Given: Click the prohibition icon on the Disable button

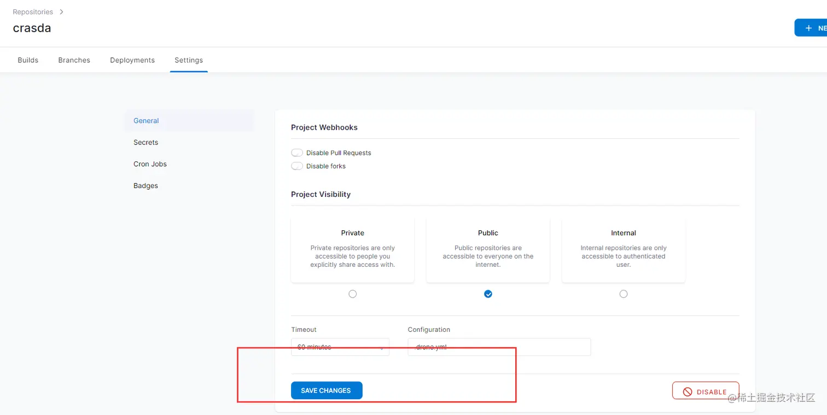Looking at the screenshot, I should point(688,391).
